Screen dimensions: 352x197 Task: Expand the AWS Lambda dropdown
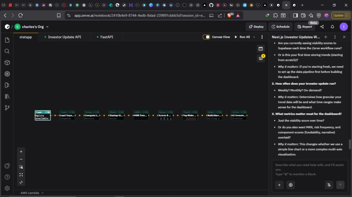[42, 193]
